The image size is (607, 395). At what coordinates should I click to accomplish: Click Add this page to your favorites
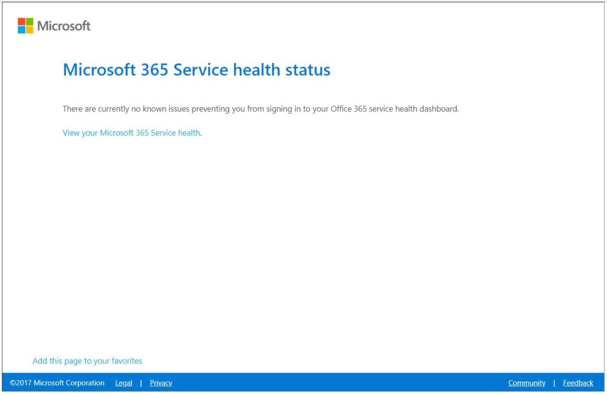tap(87, 360)
